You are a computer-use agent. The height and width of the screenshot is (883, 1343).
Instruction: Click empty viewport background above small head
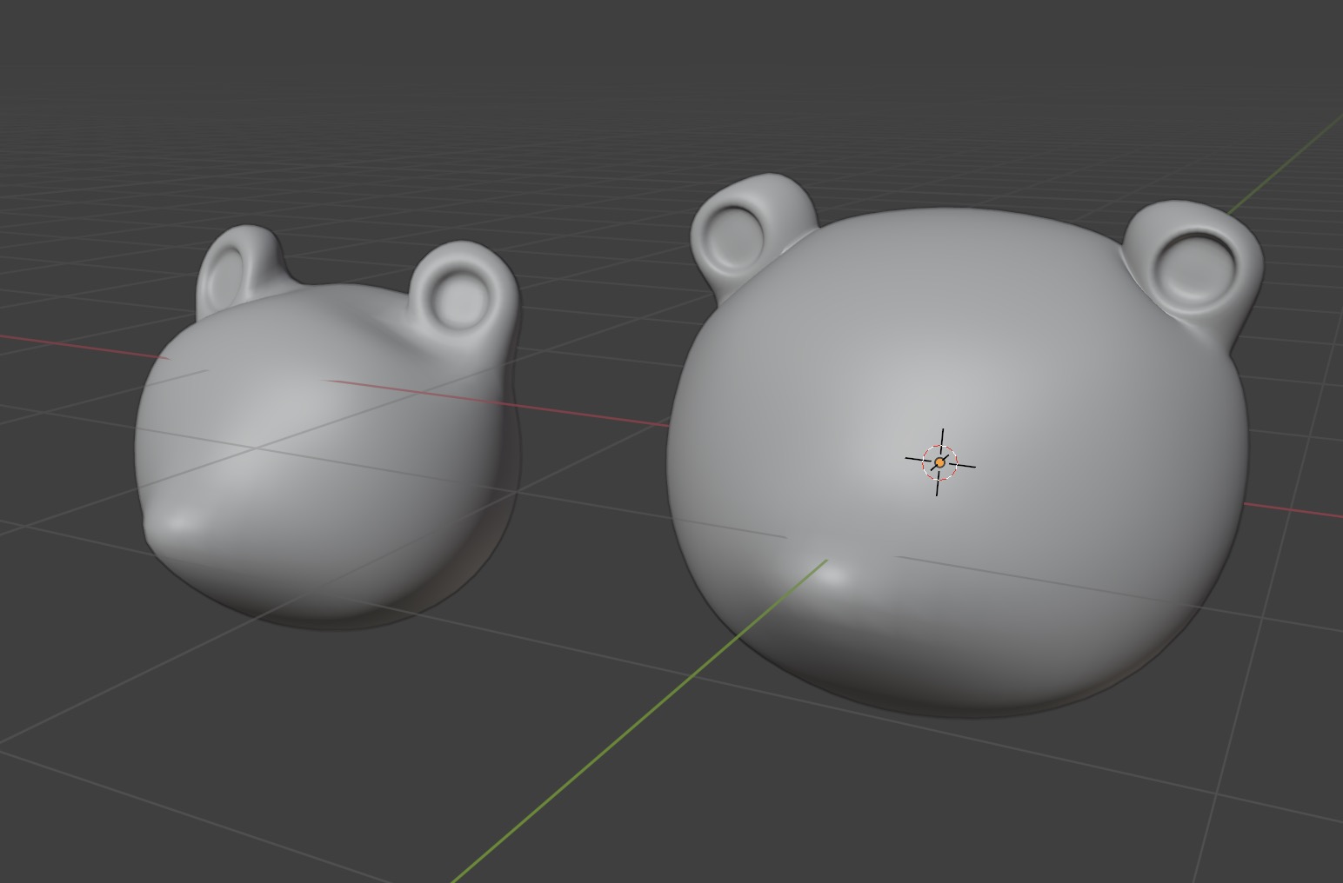(348, 130)
